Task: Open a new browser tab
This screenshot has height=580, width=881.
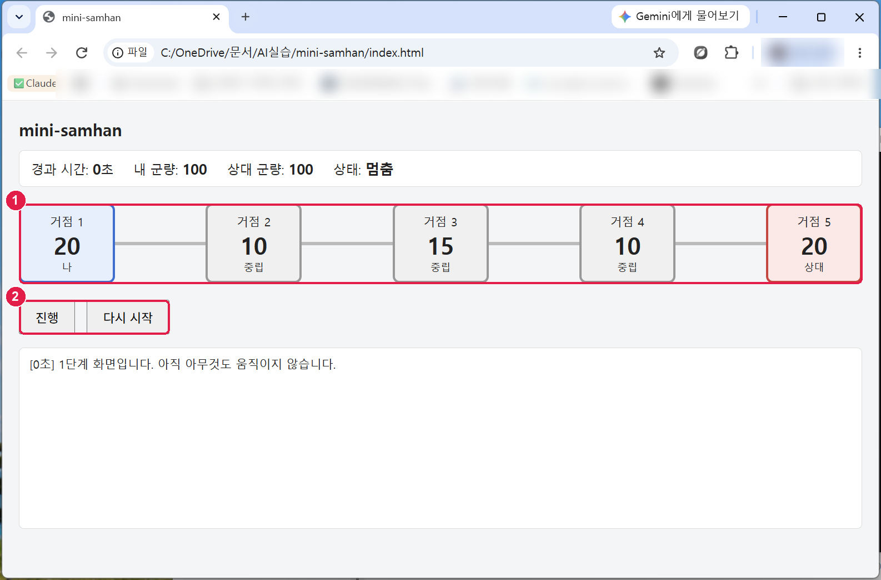Action: pos(246,17)
